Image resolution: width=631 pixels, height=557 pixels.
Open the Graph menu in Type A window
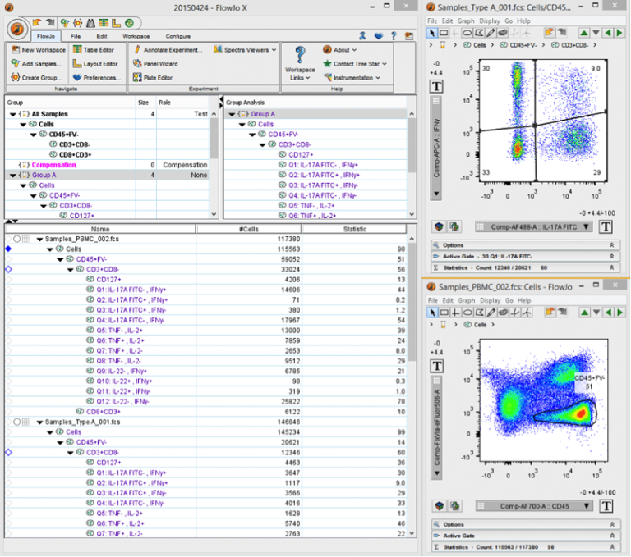(x=466, y=21)
